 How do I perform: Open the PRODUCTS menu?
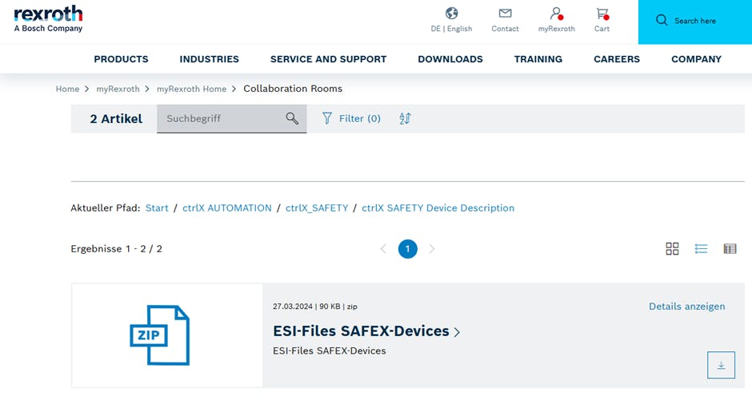121,59
